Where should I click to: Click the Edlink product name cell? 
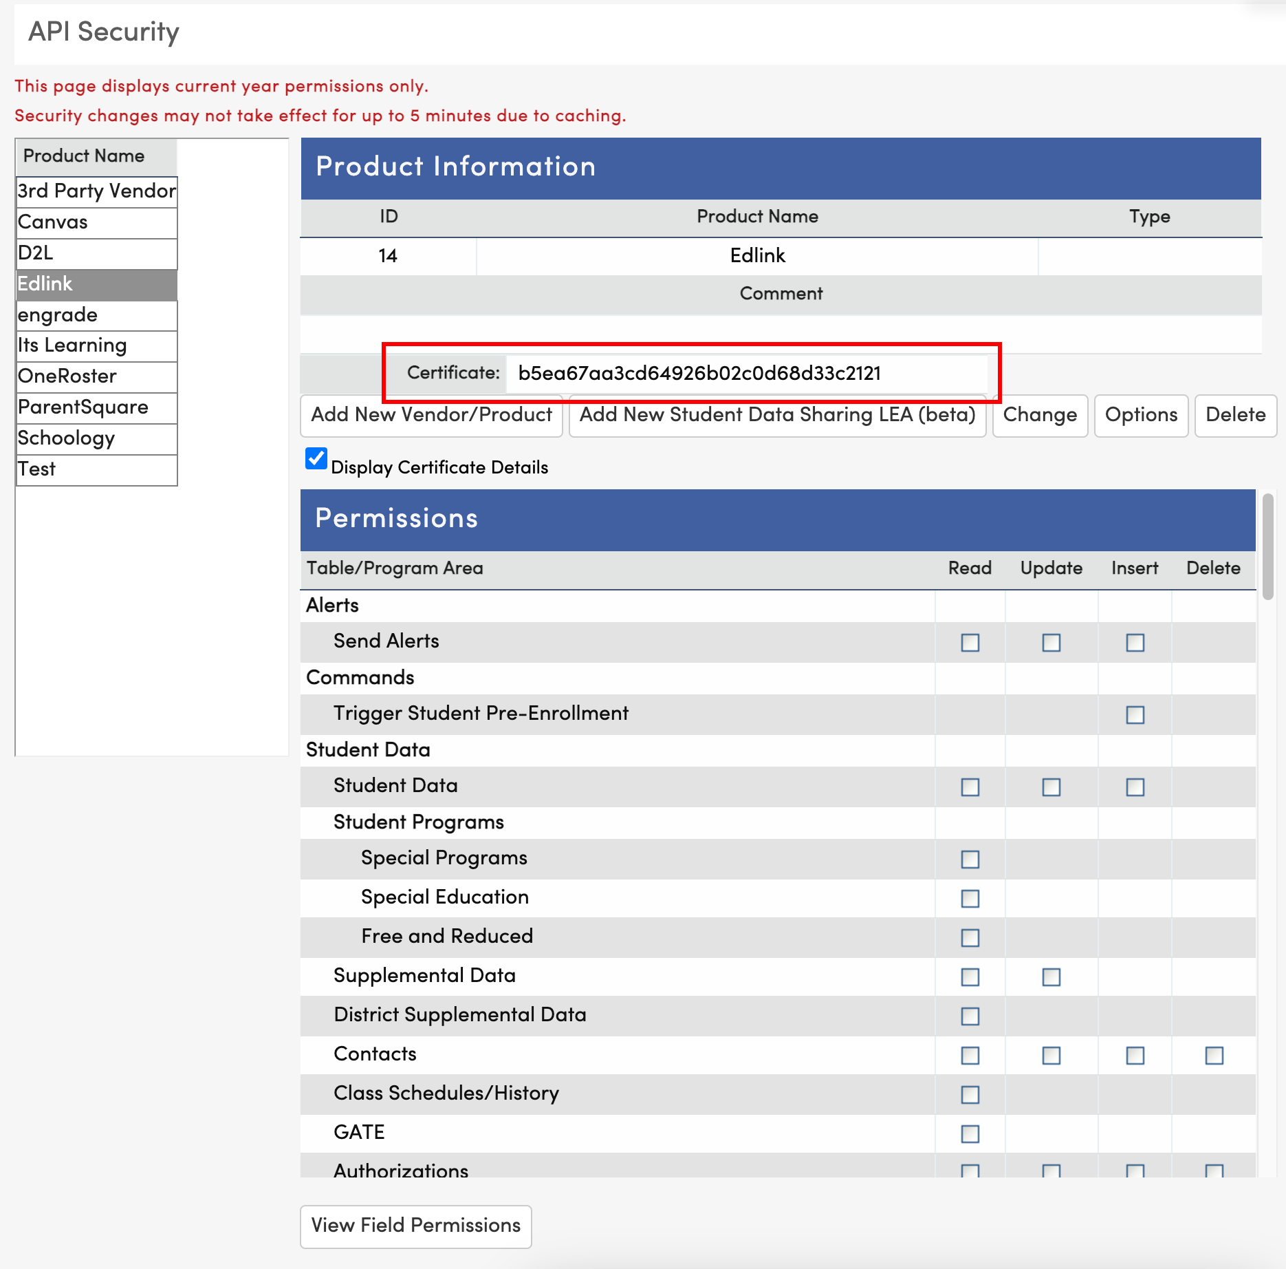coord(757,256)
